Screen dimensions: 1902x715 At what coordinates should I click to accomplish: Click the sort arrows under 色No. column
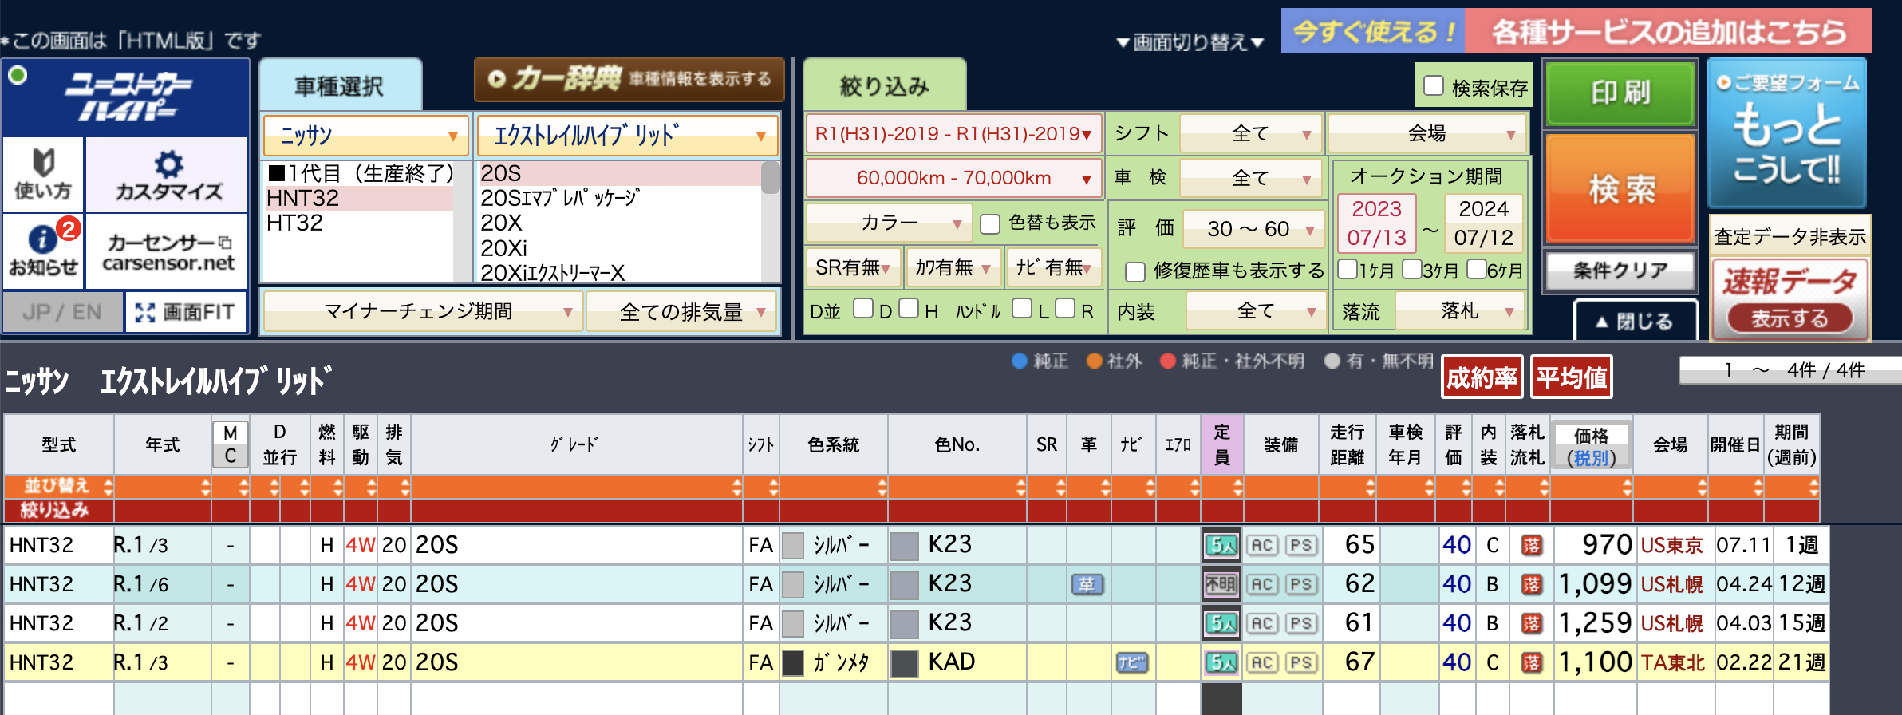1020,487
